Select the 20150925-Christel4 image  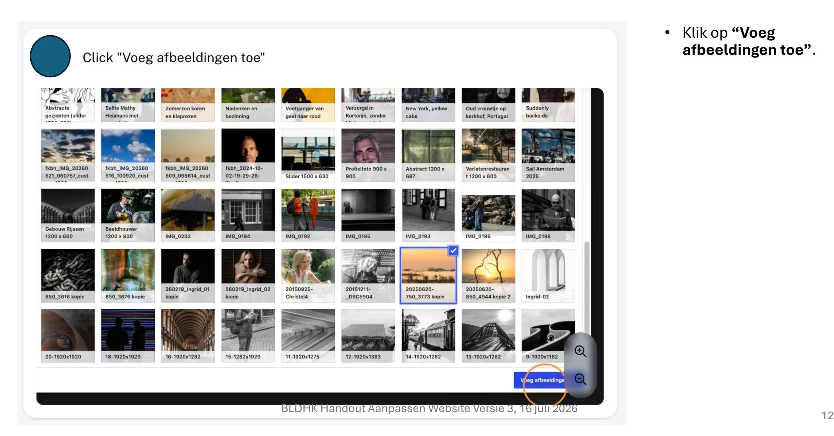pos(308,276)
